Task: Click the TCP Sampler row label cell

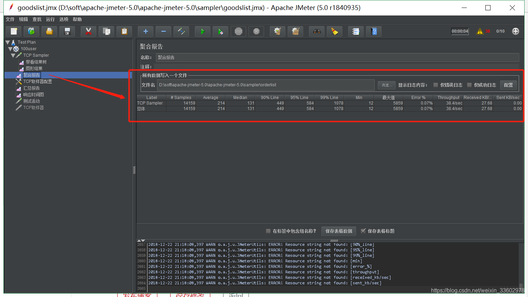Action: [151, 103]
